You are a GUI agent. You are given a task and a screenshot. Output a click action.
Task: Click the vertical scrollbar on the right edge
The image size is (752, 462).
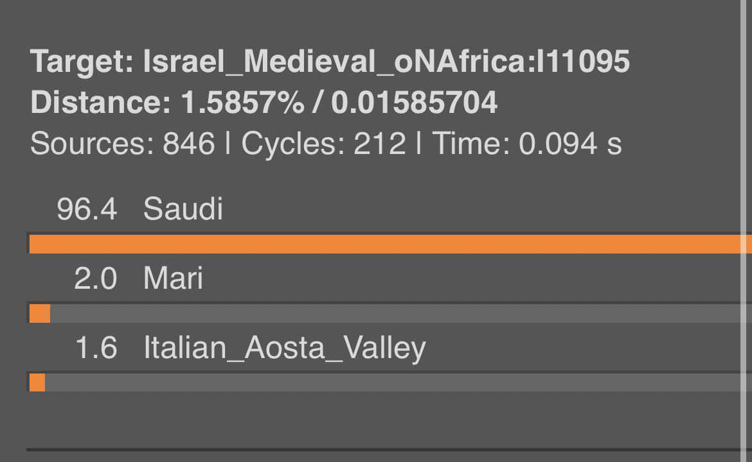coord(746,231)
